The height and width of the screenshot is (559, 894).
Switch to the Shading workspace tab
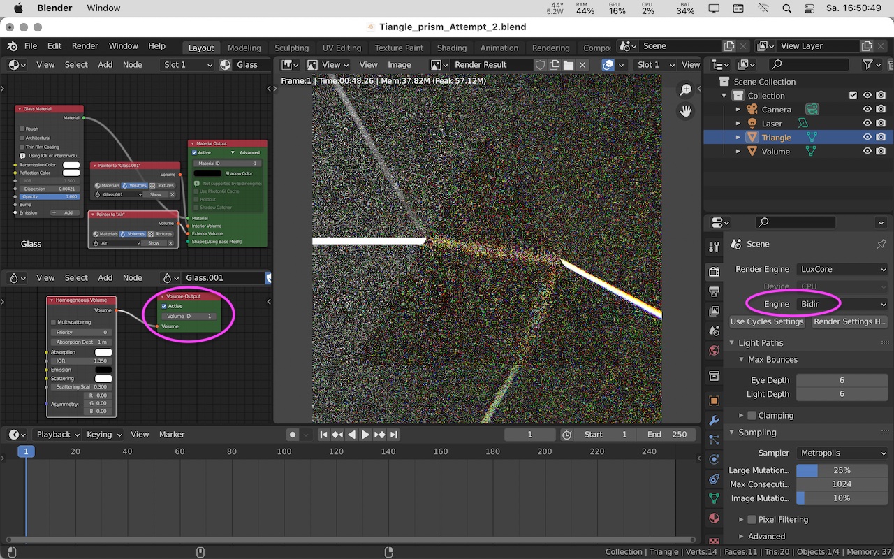(451, 48)
